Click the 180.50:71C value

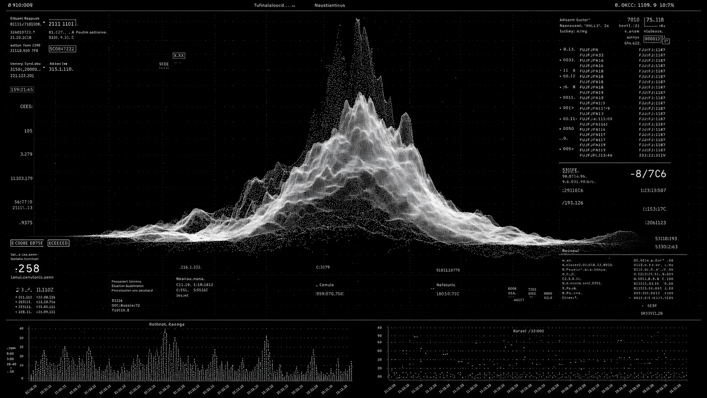tap(448, 294)
